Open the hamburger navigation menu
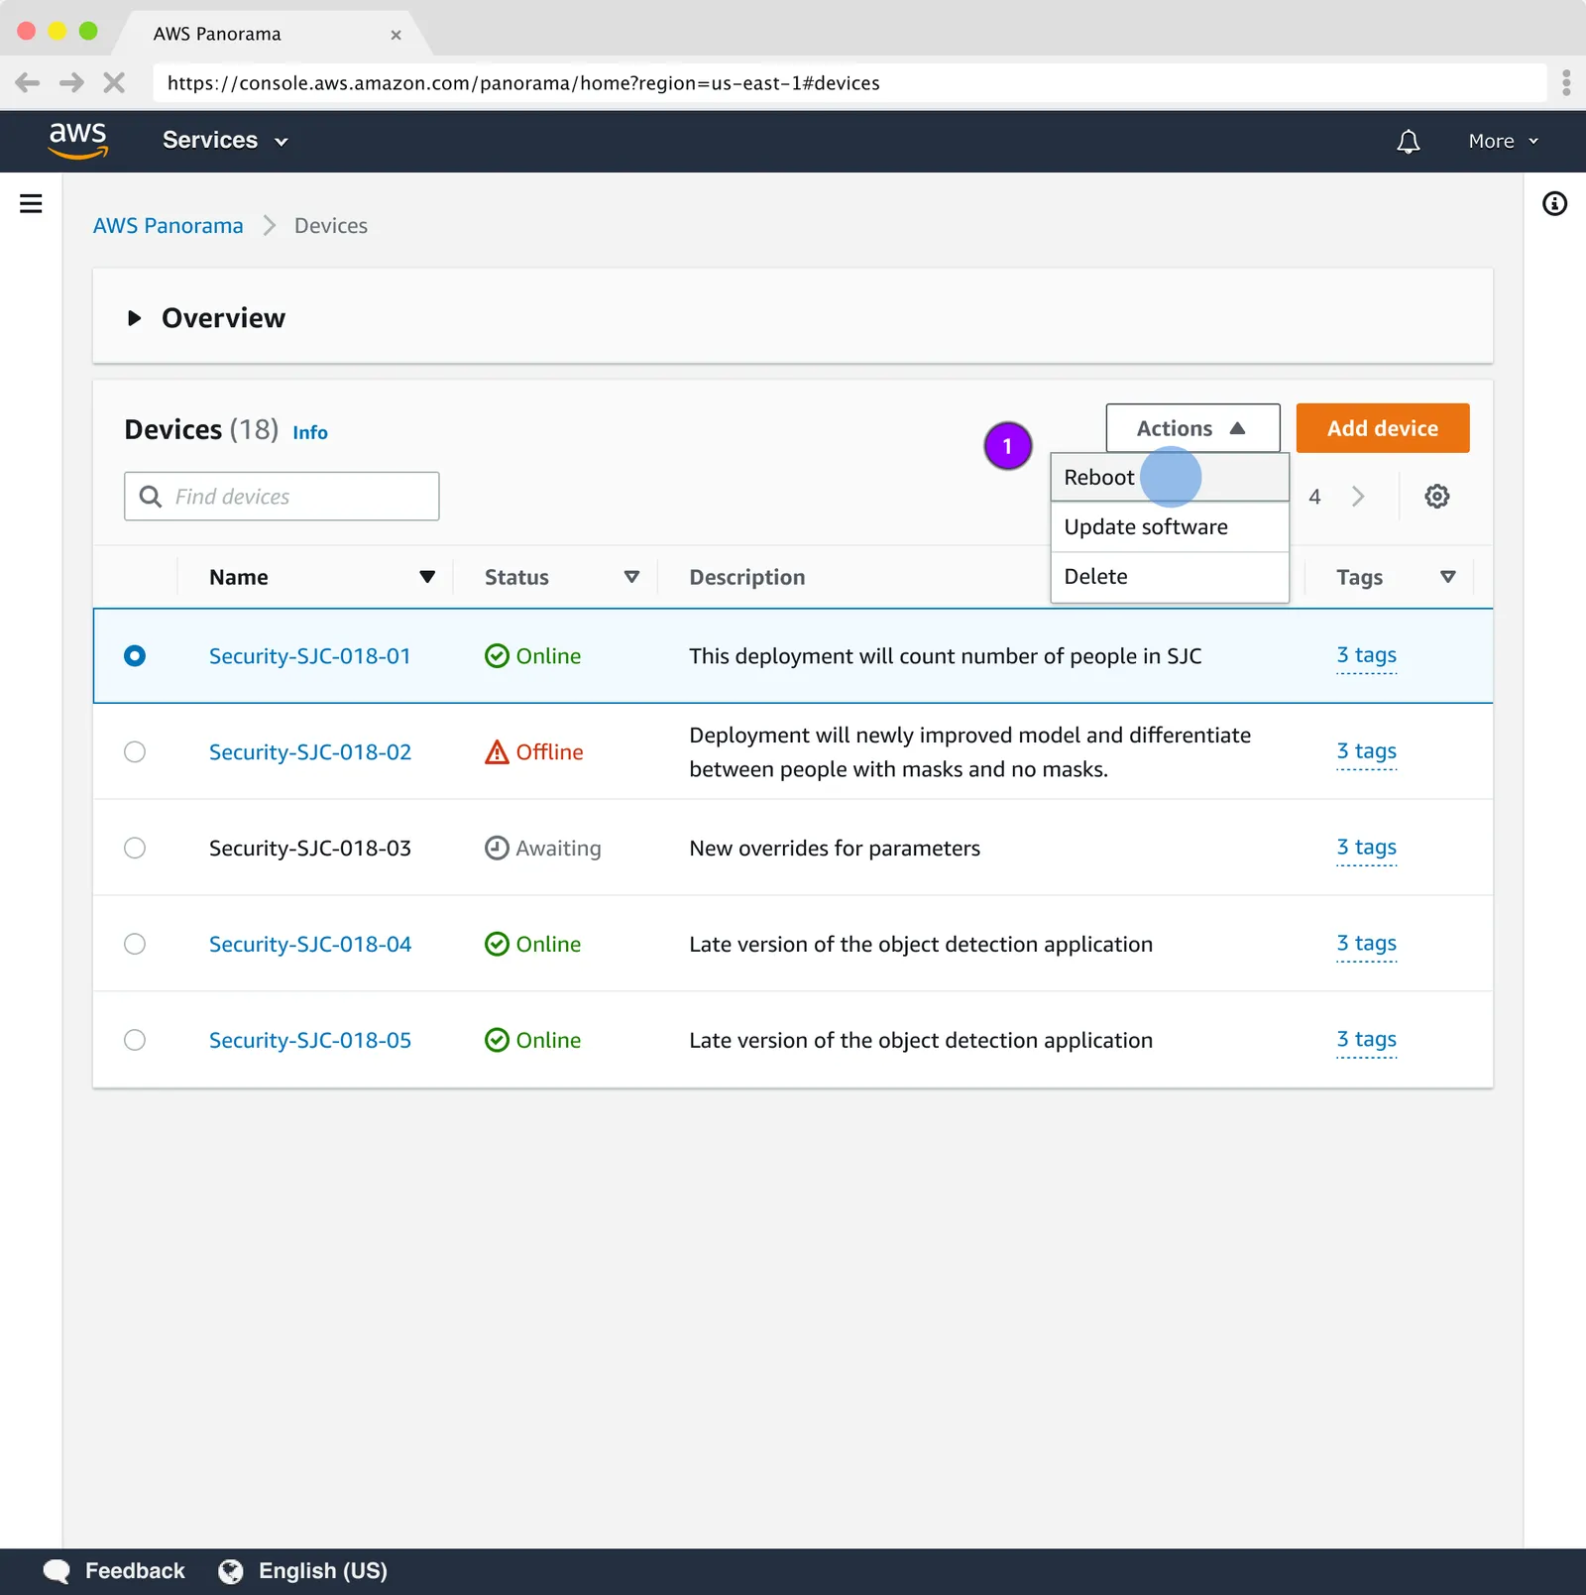The image size is (1586, 1595). pyautogui.click(x=31, y=203)
